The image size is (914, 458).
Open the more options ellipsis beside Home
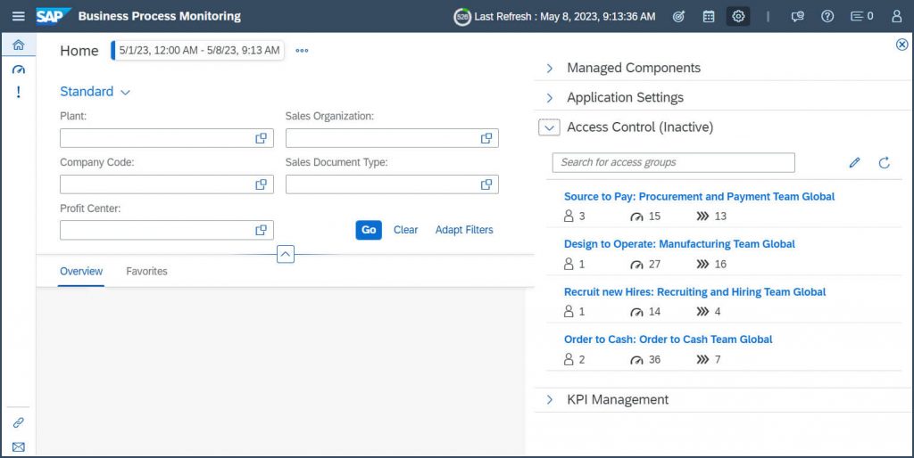(302, 51)
